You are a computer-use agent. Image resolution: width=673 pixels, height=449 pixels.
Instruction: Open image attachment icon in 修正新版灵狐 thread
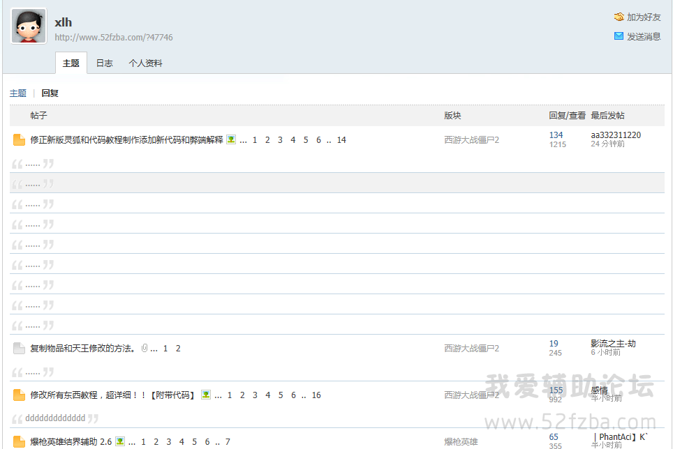click(231, 139)
